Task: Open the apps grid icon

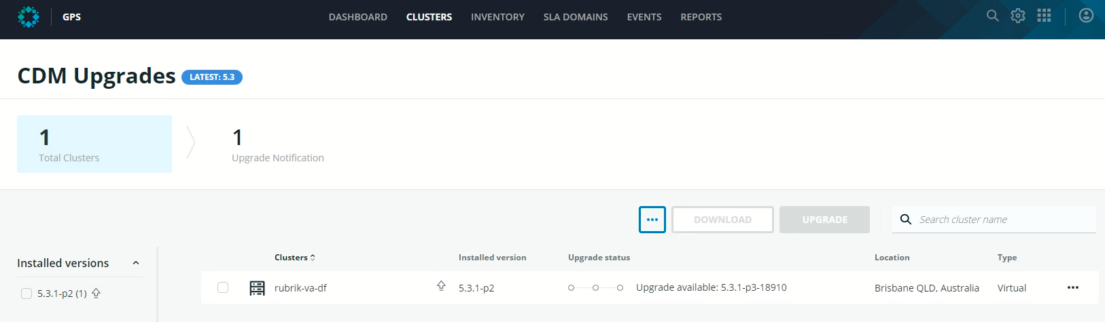Action: click(1044, 16)
